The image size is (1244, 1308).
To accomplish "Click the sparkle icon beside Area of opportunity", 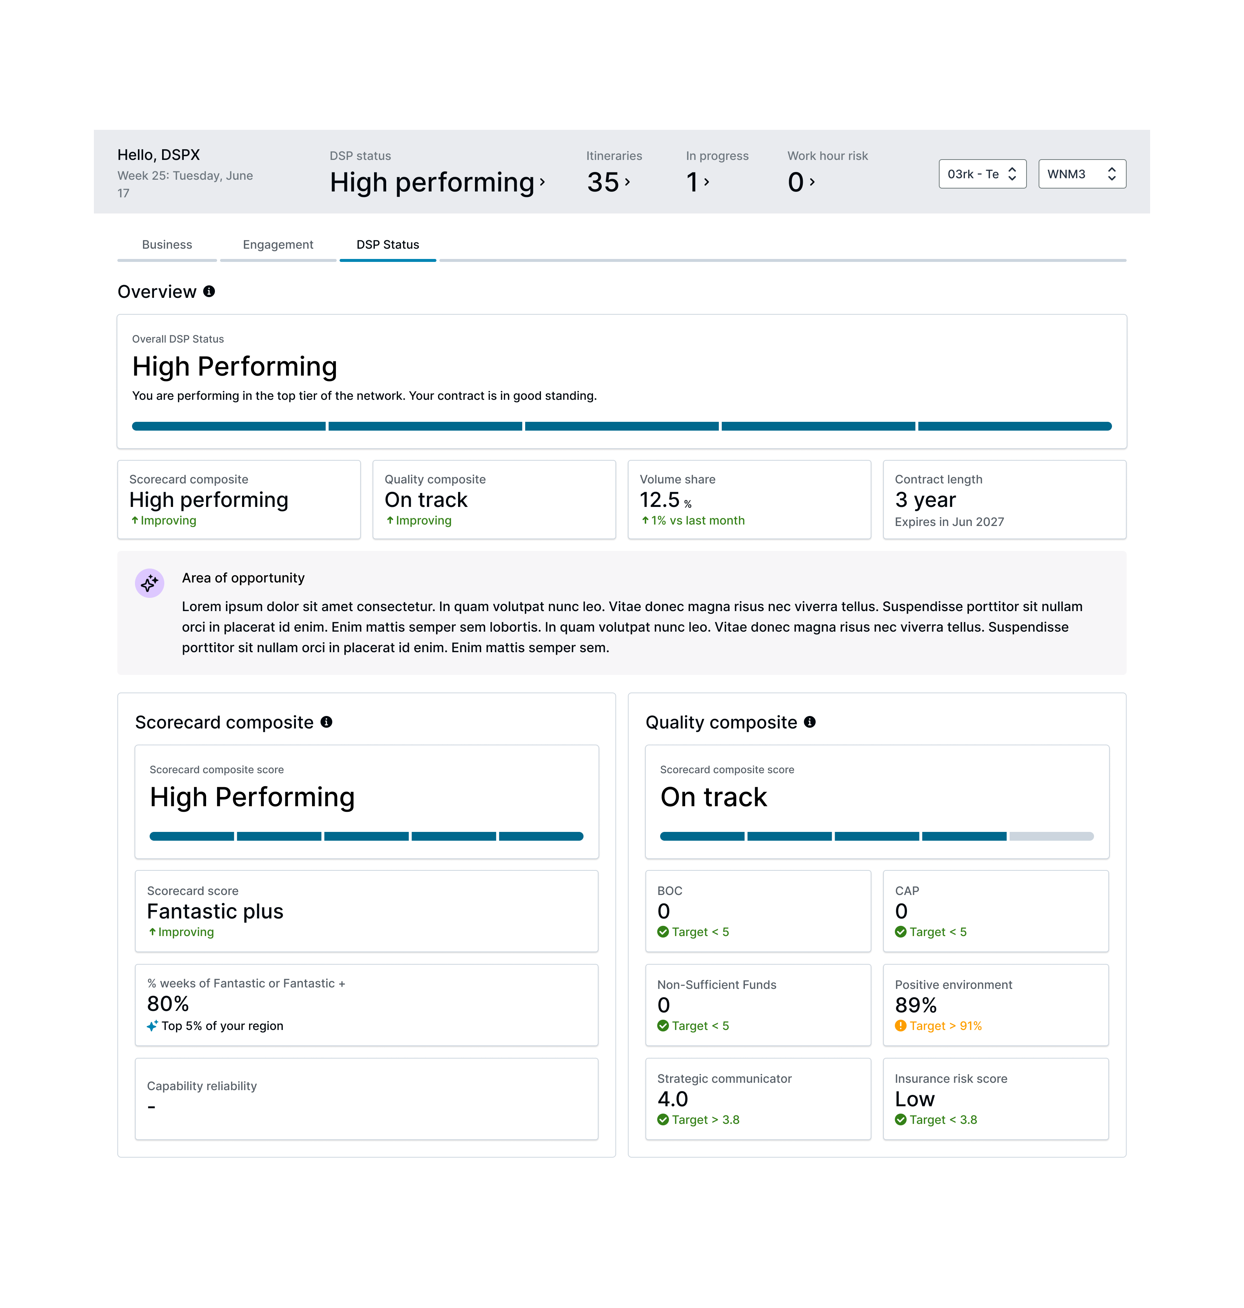I will [x=150, y=583].
